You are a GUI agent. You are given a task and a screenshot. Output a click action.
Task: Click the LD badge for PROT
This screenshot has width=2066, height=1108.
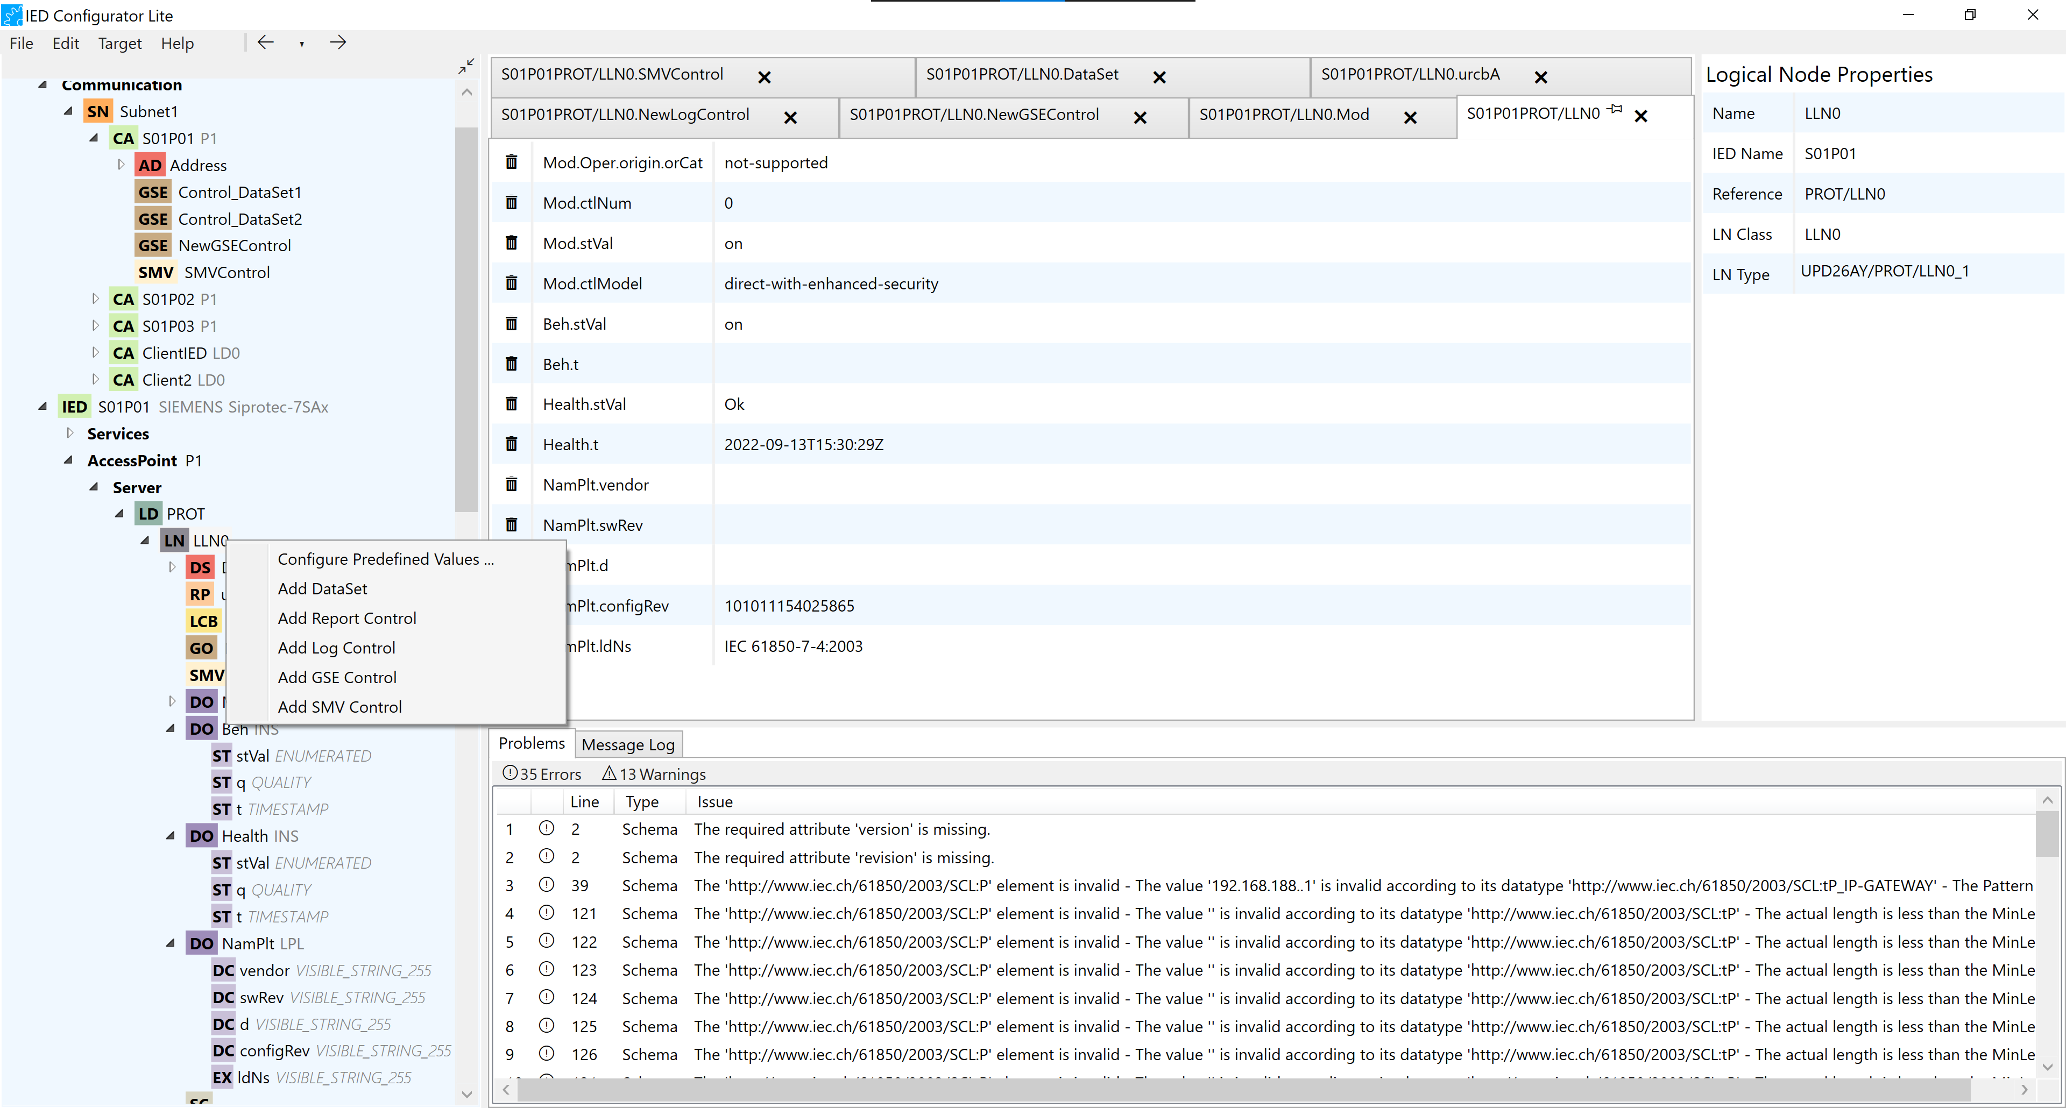click(148, 514)
